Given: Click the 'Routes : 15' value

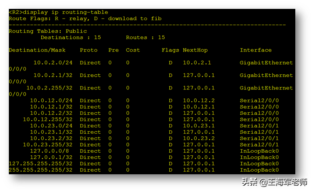Looking at the screenshot, I should pyautogui.click(x=145, y=38).
